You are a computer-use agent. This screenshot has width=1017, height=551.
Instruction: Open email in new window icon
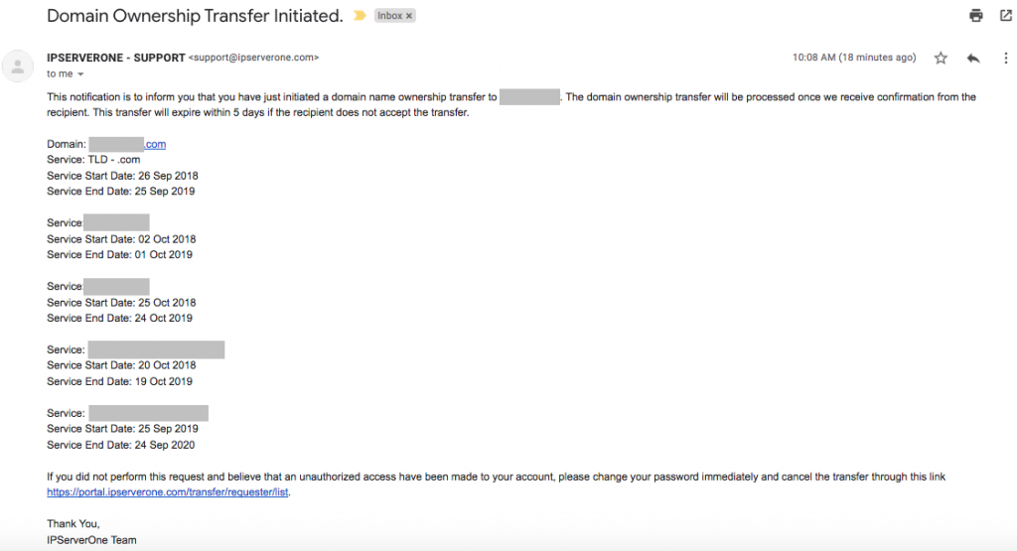[x=1006, y=16]
